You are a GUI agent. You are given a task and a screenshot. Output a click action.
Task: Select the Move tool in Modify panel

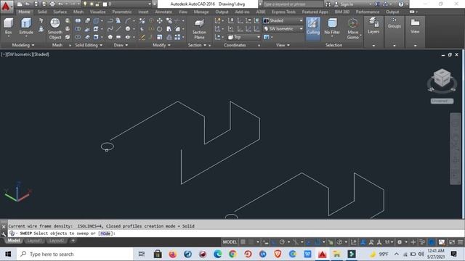[x=160, y=21]
